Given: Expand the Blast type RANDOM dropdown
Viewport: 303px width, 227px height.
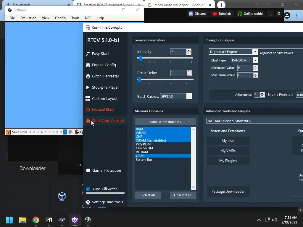Looking at the screenshot, I should point(255,60).
